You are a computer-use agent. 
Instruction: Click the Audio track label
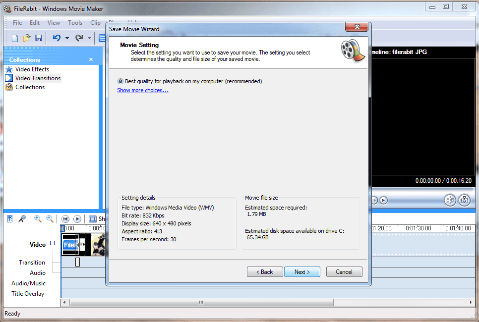tap(38, 273)
